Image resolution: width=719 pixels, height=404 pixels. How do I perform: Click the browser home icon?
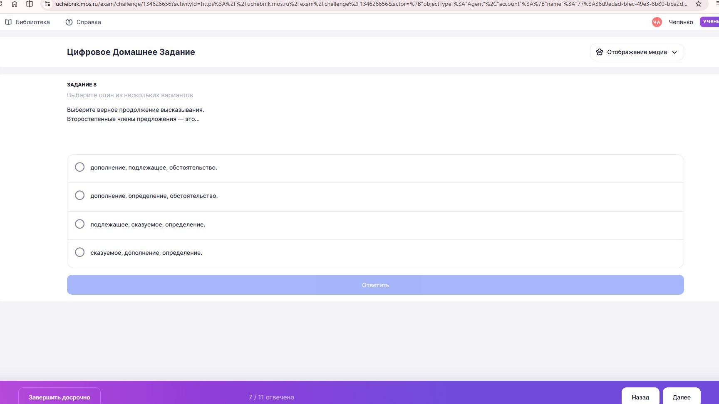pyautogui.click(x=15, y=4)
